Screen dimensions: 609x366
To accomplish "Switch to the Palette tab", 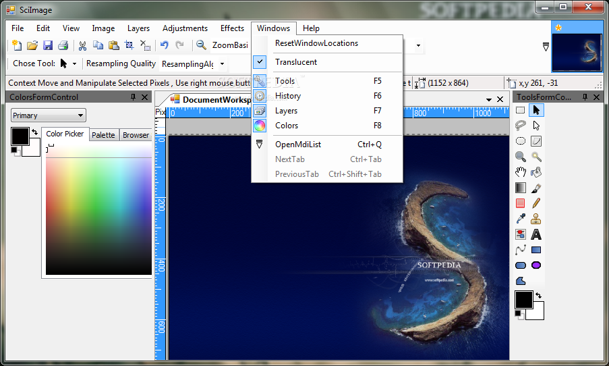I will point(103,135).
